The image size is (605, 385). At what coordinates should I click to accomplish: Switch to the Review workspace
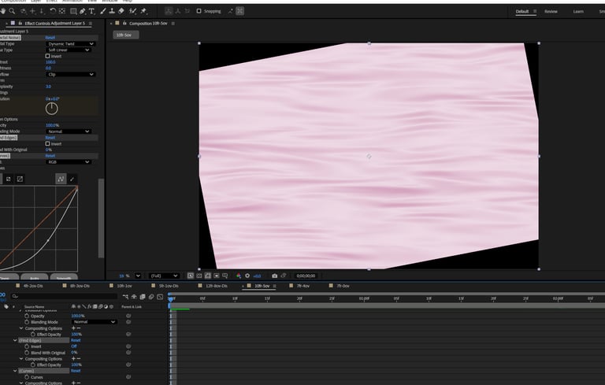click(551, 12)
